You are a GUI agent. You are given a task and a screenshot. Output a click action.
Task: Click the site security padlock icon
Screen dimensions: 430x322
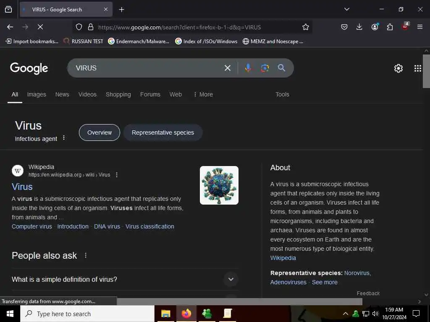point(91,27)
